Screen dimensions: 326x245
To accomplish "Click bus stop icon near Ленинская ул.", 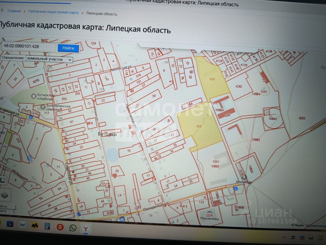I will (31, 117).
